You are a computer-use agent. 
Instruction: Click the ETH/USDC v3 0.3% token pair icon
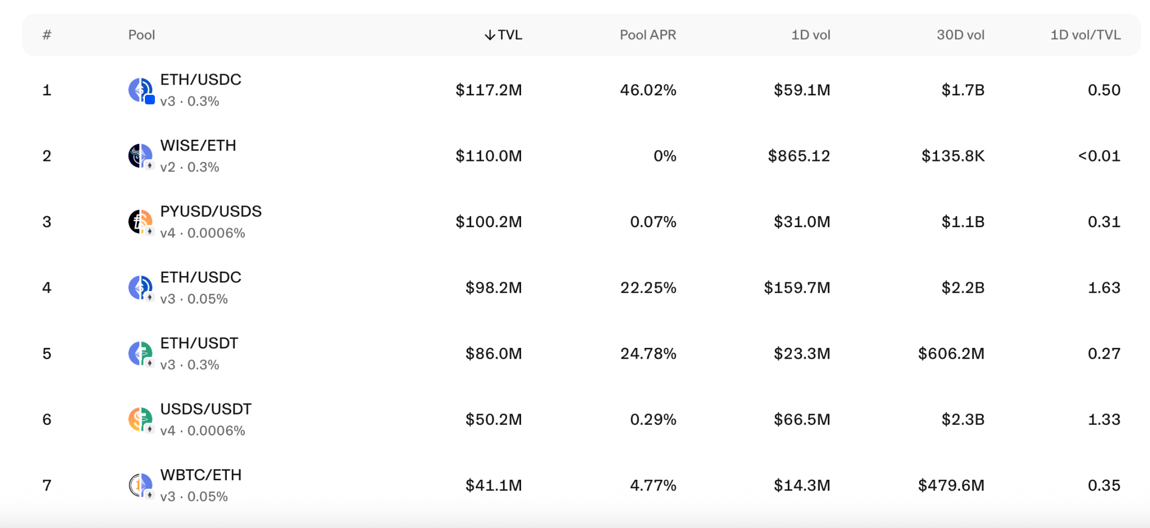coord(142,90)
